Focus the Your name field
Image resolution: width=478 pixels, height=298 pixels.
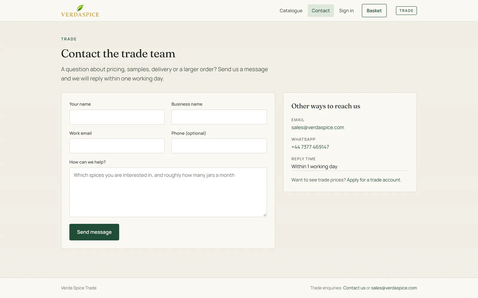pos(117,117)
